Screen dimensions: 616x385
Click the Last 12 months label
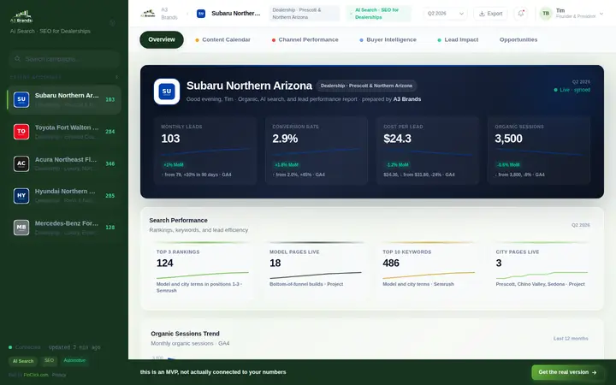571,338
